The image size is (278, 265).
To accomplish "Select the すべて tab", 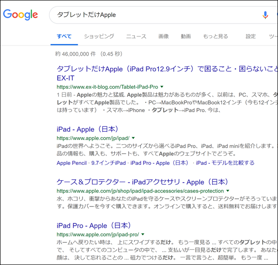I will 64,36.
